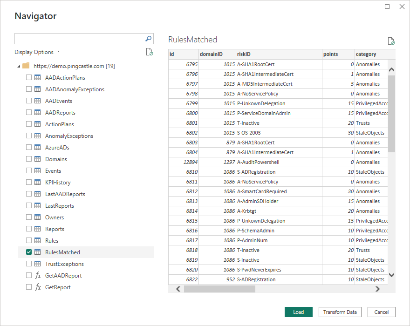
Task: Check the AADActionPlans checkbox
Action: (29, 77)
